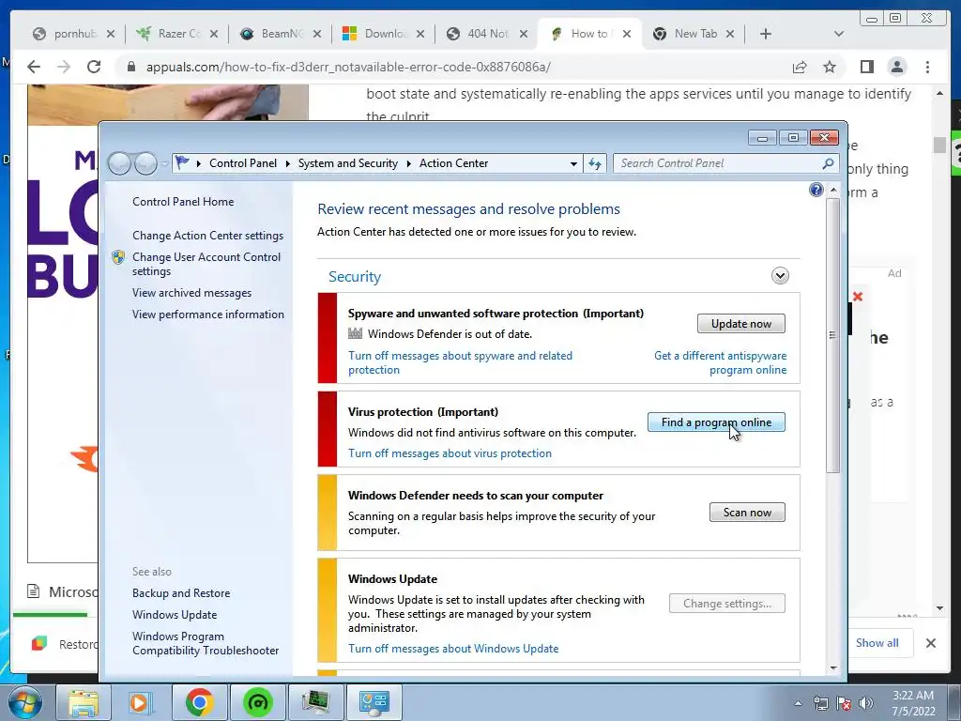Open View performance information
The height and width of the screenshot is (721, 961).
pyautogui.click(x=208, y=314)
